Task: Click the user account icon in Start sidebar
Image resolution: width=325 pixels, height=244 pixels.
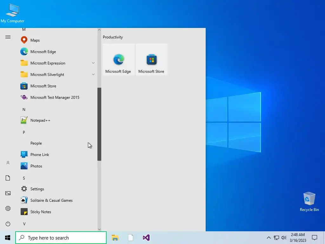Action: click(x=8, y=163)
